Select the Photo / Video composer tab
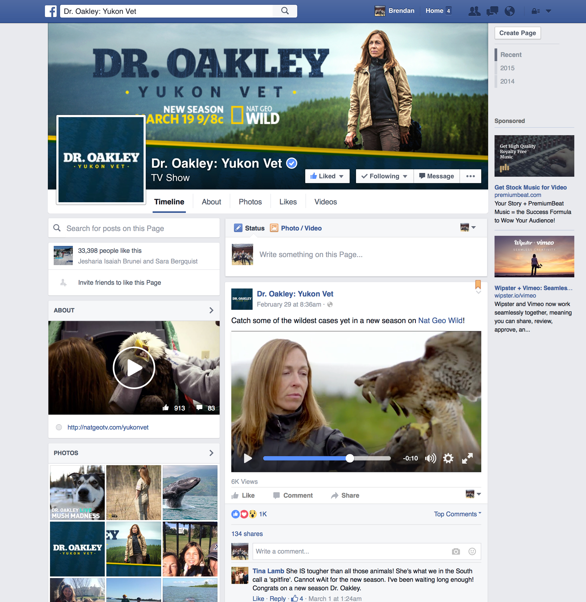 tap(296, 228)
